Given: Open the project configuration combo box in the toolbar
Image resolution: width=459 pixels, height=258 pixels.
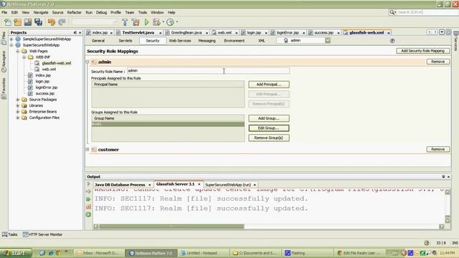Looking at the screenshot, I should 95,22.
